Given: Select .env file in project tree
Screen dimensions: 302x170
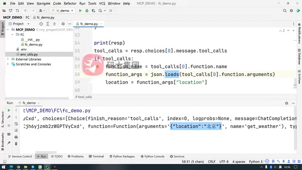Looking at the screenshot, I should (x=24, y=49).
